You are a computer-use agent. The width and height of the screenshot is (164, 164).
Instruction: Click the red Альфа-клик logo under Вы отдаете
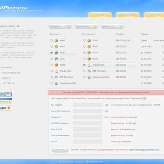click(x=56, y=71)
